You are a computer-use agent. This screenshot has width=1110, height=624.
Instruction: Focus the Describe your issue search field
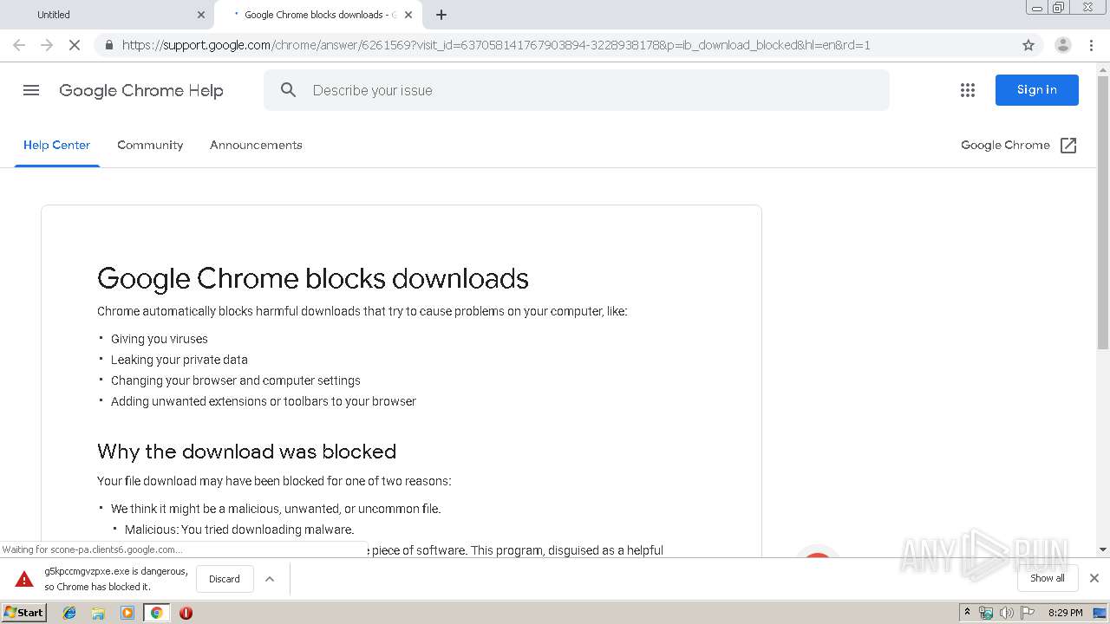click(577, 90)
